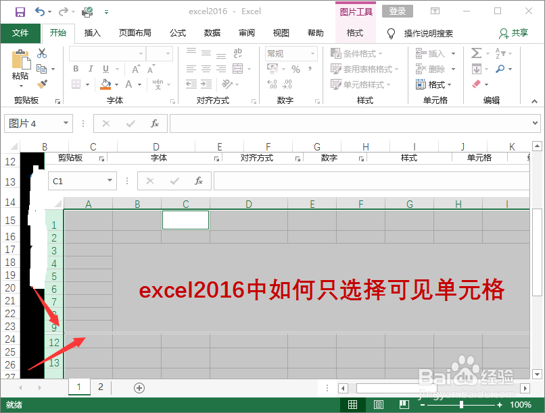The image size is (545, 413).
Task: Click the Sort and Filter icon
Action: [500, 53]
